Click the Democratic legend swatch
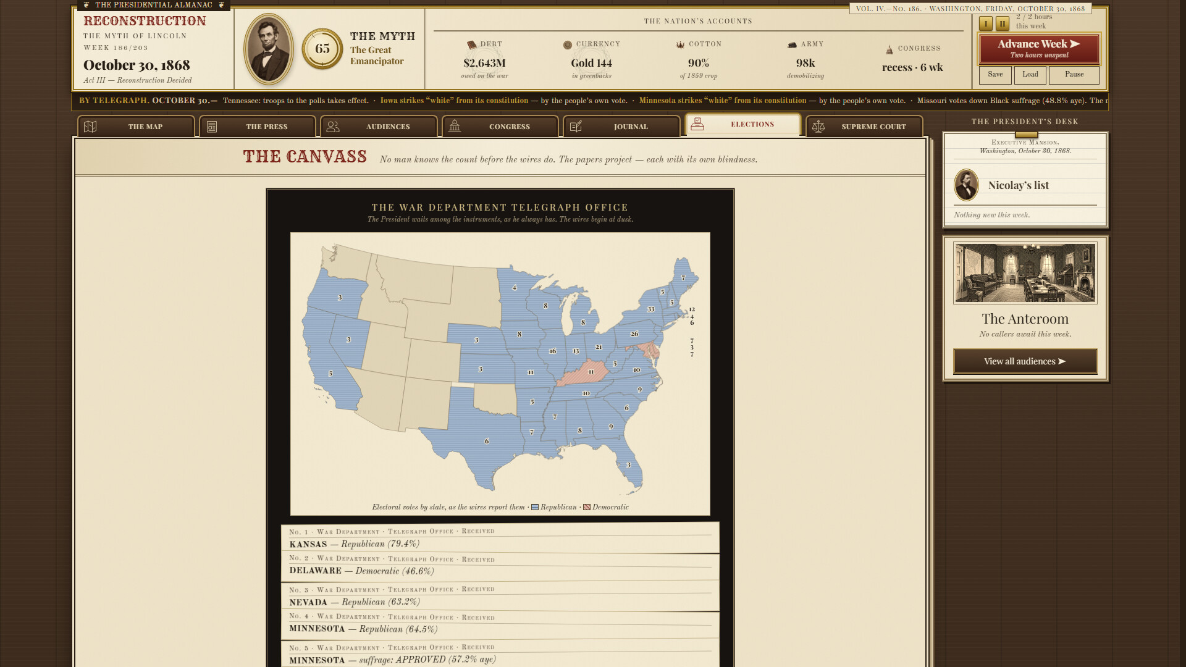The height and width of the screenshot is (667, 1186). coord(587,507)
